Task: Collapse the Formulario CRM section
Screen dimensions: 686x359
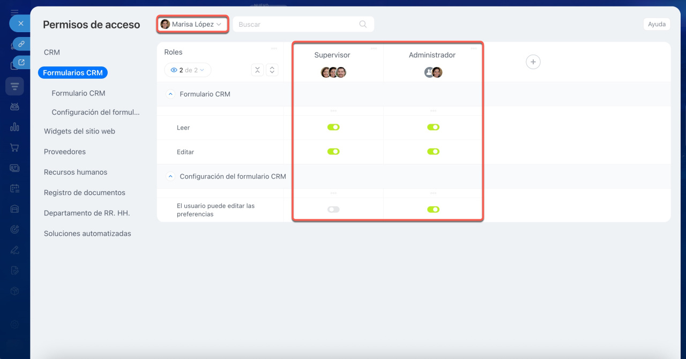Action: (170, 94)
